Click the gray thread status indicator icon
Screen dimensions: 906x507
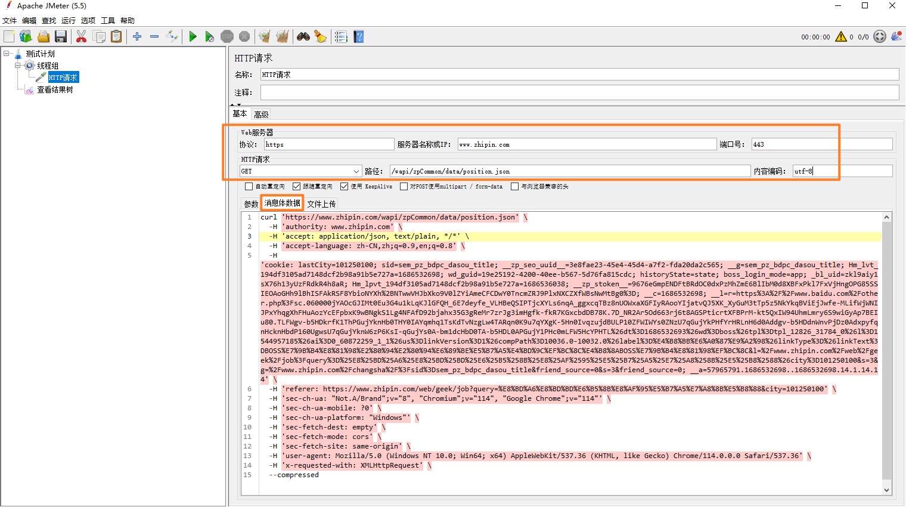coord(880,36)
